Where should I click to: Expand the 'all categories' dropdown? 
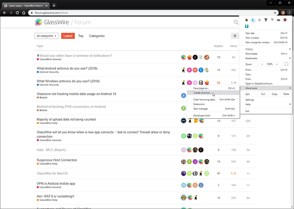pos(46,36)
